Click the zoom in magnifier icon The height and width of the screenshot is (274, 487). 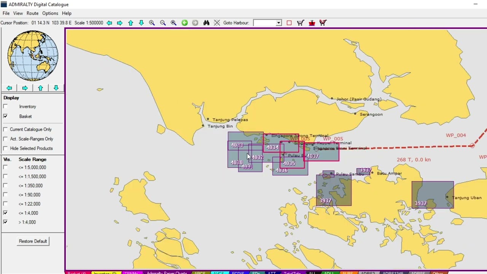click(152, 23)
